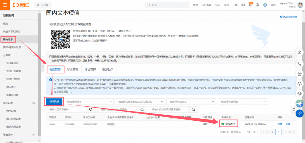This screenshot has height=143, width=305.
Task: Click the 审核通过 status cell
Action: (x=228, y=124)
